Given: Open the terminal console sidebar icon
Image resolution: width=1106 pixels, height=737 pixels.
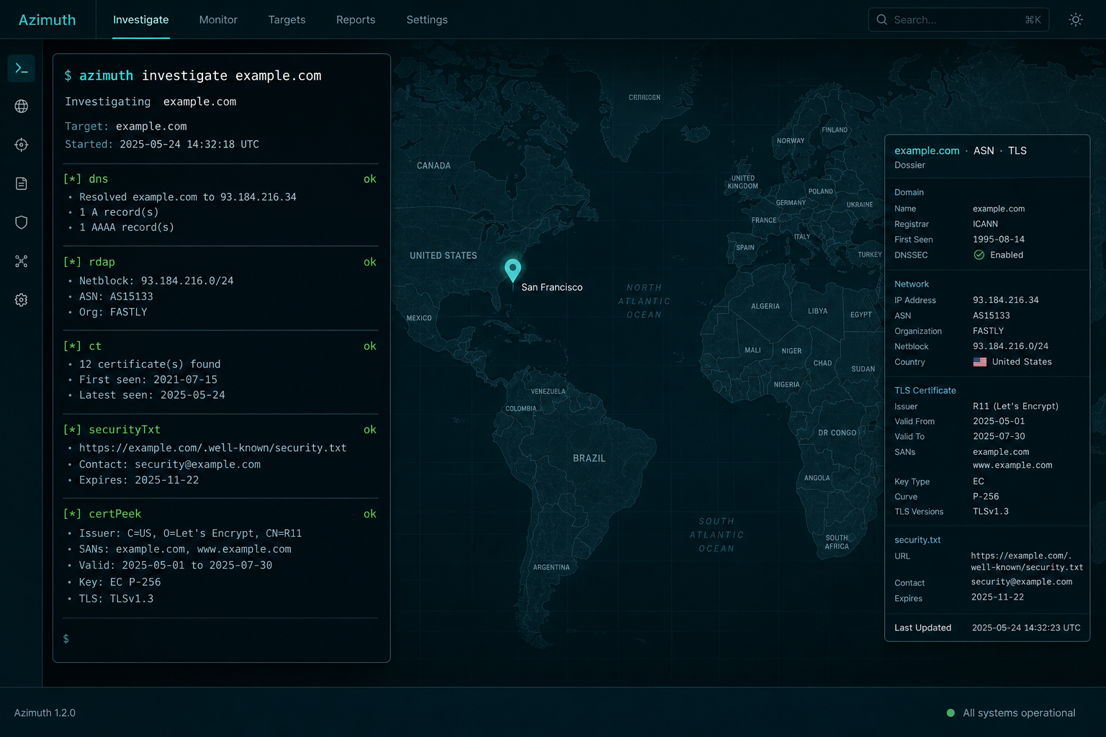Looking at the screenshot, I should (x=22, y=68).
